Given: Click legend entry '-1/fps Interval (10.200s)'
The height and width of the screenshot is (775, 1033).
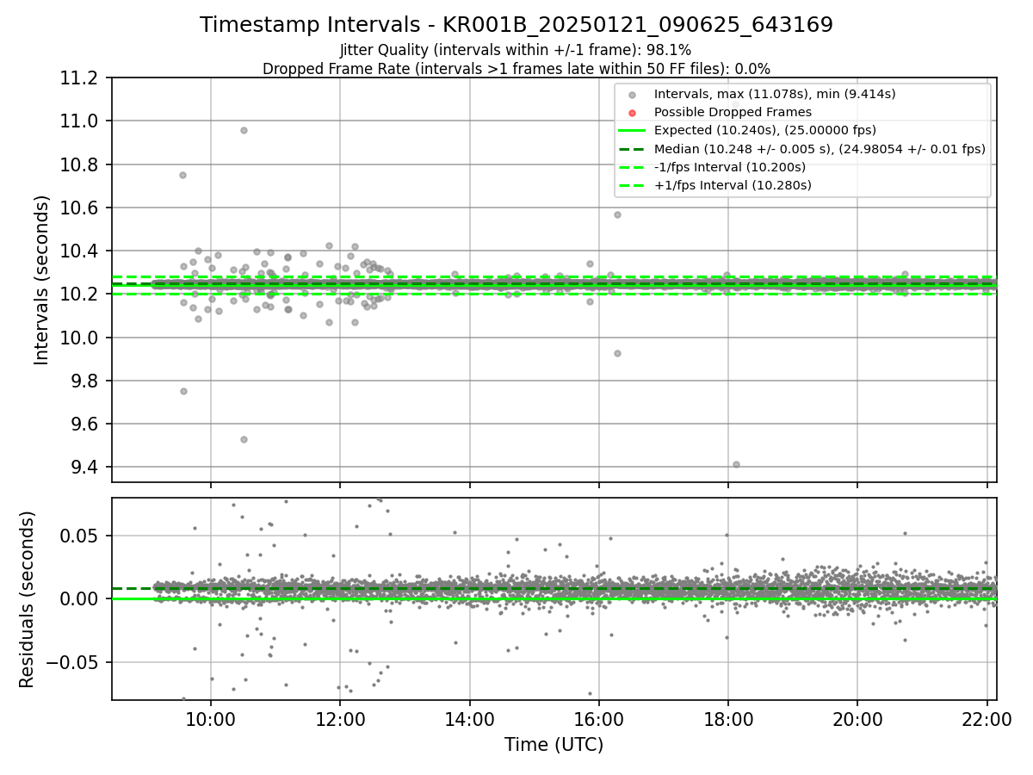Looking at the screenshot, I should coord(730,167).
